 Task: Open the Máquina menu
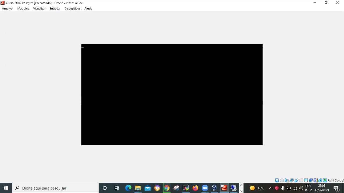pyautogui.click(x=23, y=9)
